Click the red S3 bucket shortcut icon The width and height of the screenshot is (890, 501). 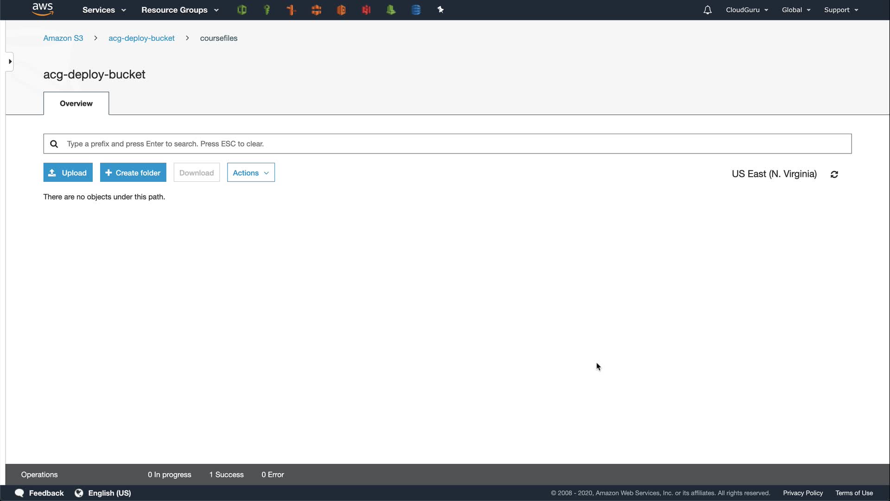366,10
